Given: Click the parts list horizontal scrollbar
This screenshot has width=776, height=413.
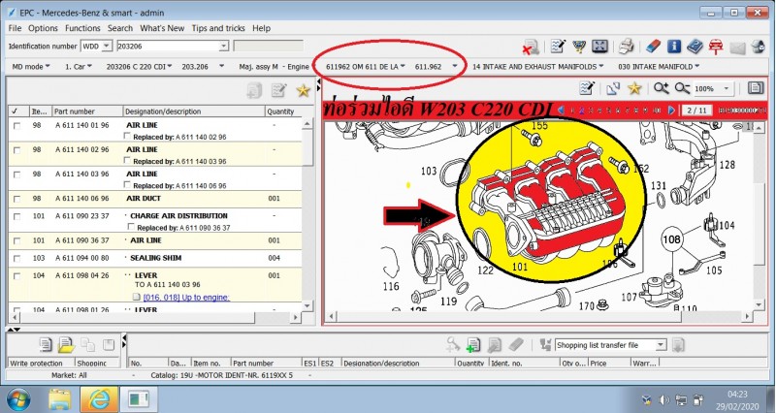Looking at the screenshot, I should coord(155,317).
